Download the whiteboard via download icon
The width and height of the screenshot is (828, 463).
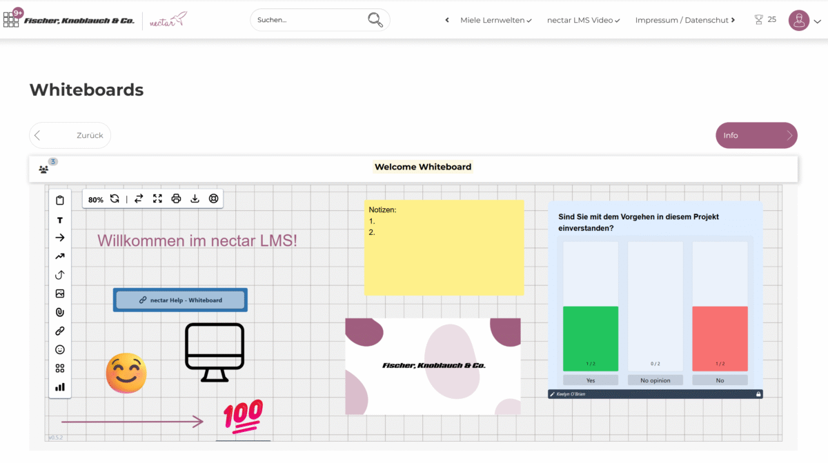195,199
